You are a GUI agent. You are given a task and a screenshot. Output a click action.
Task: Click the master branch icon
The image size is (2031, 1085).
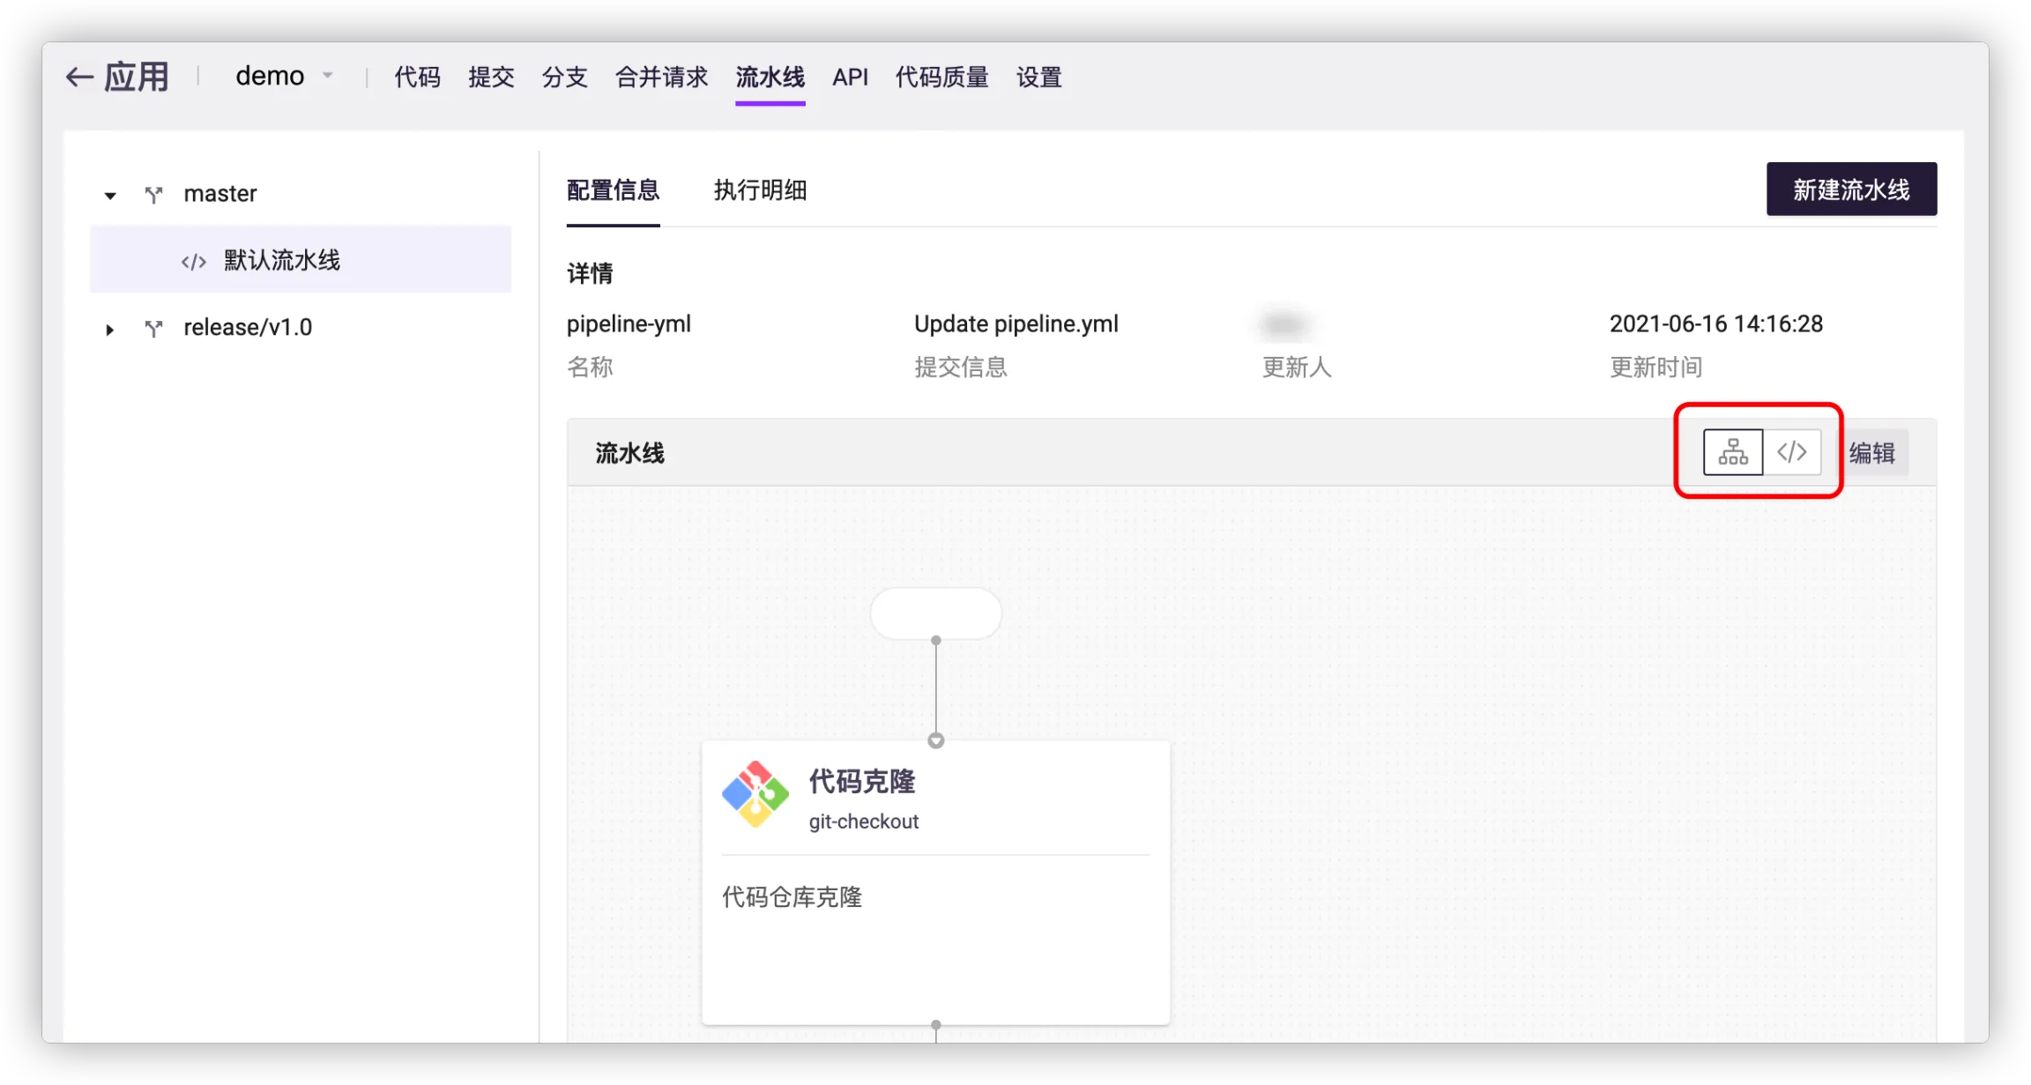pyautogui.click(x=154, y=194)
